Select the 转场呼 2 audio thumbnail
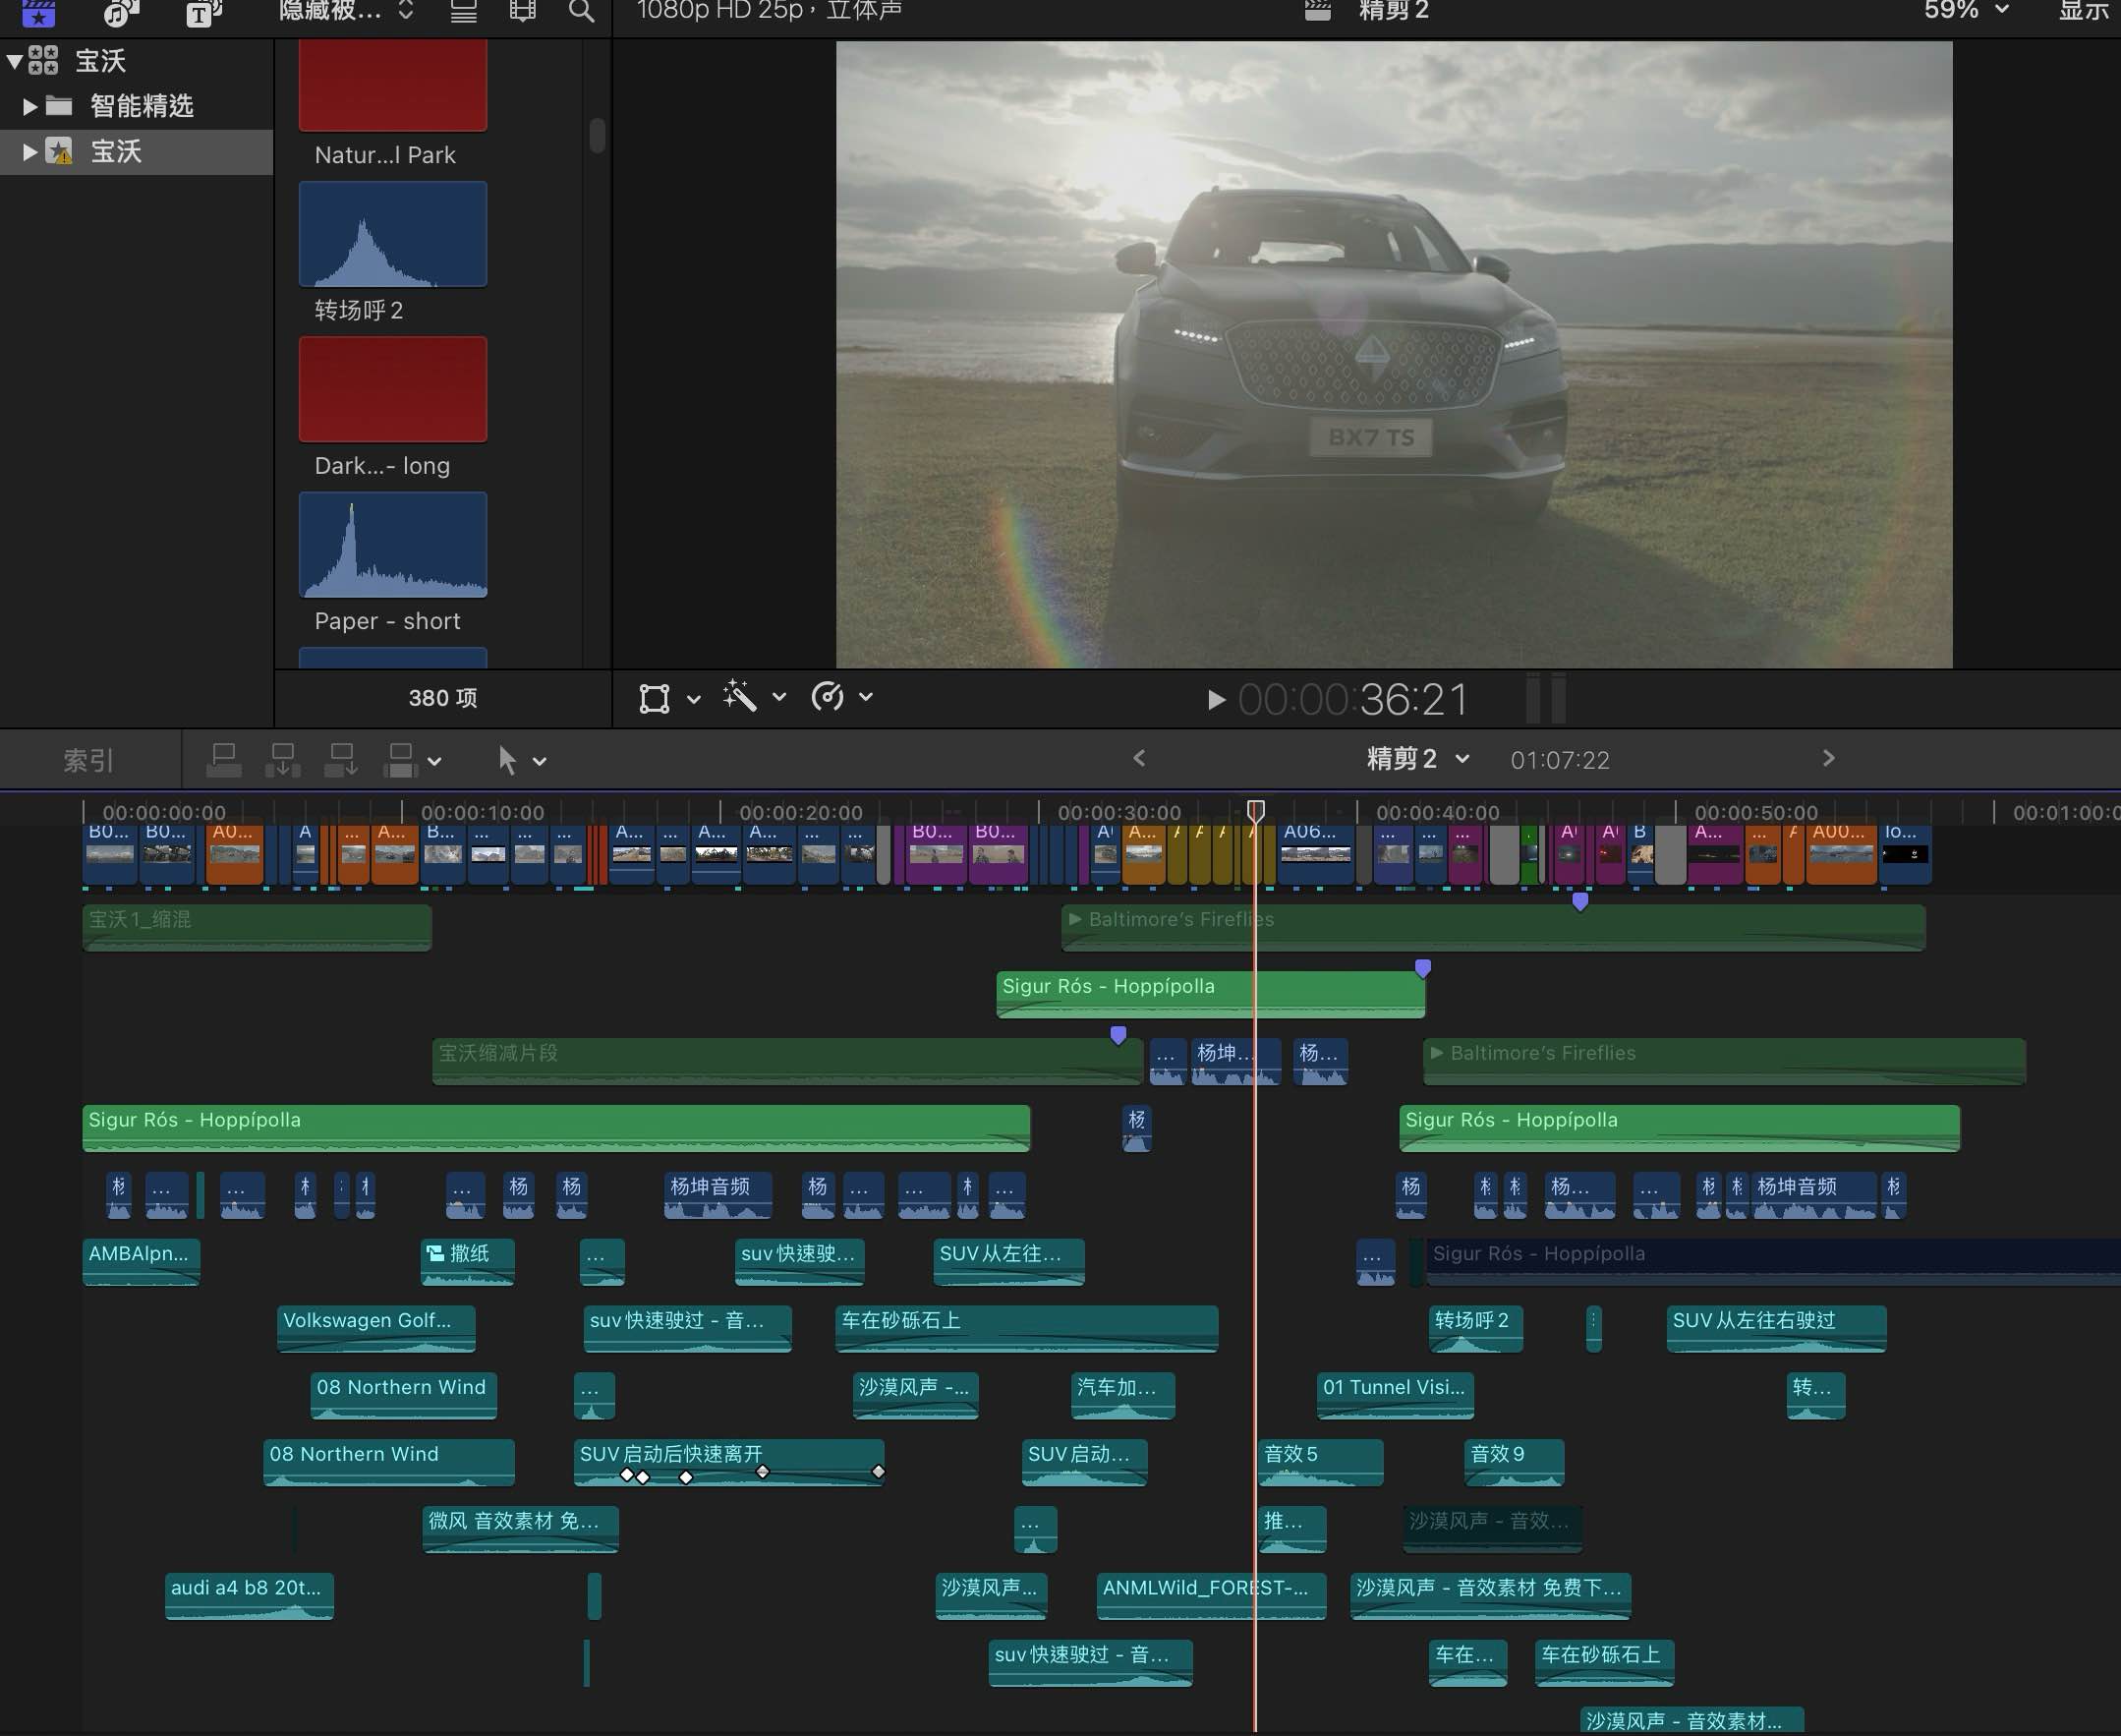 click(x=392, y=235)
